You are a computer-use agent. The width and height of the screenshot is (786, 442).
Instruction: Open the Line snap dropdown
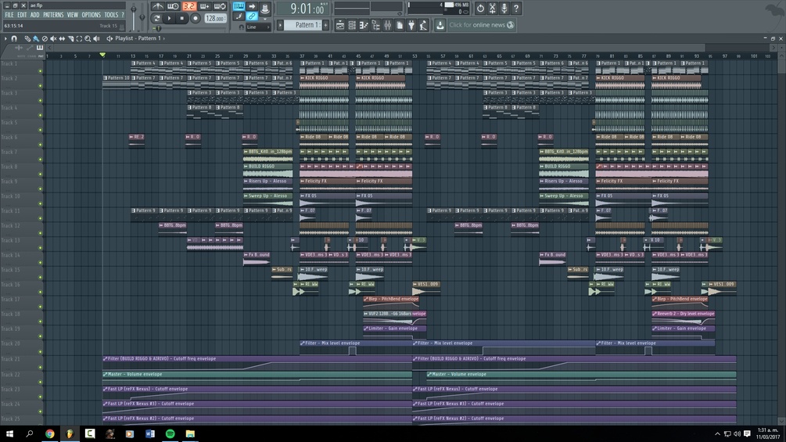tap(257, 27)
